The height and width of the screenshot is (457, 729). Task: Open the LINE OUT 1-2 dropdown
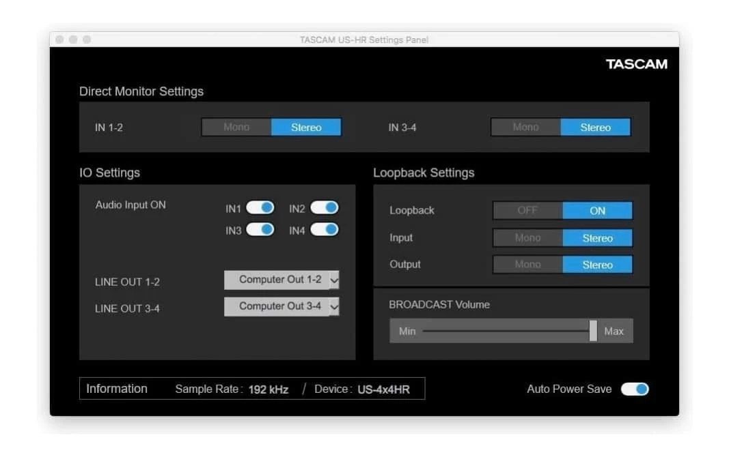coord(281,280)
